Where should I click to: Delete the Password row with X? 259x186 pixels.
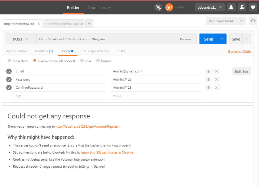[x=217, y=79]
